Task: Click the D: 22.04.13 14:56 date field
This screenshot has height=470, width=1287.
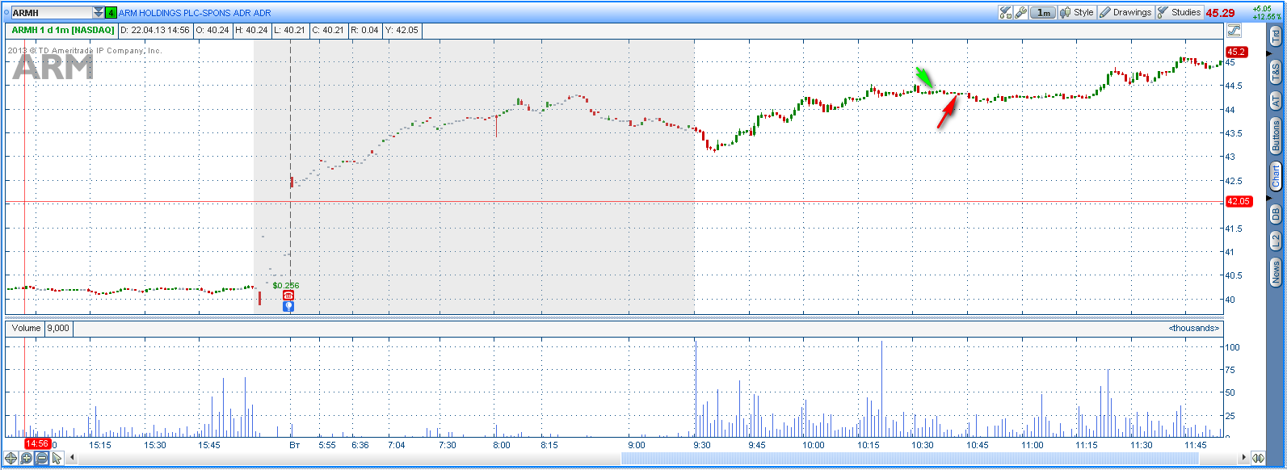Action: [x=157, y=30]
